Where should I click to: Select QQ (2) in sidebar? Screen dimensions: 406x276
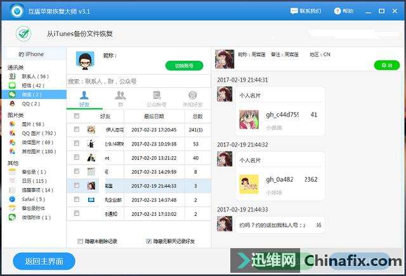coord(30,103)
